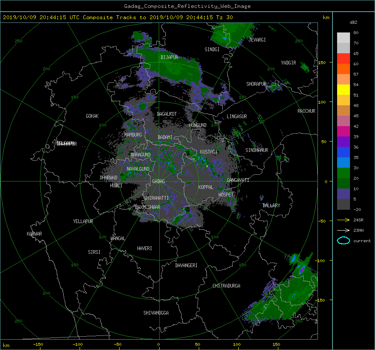Click the SHIRAHATTI city label

click(x=156, y=198)
